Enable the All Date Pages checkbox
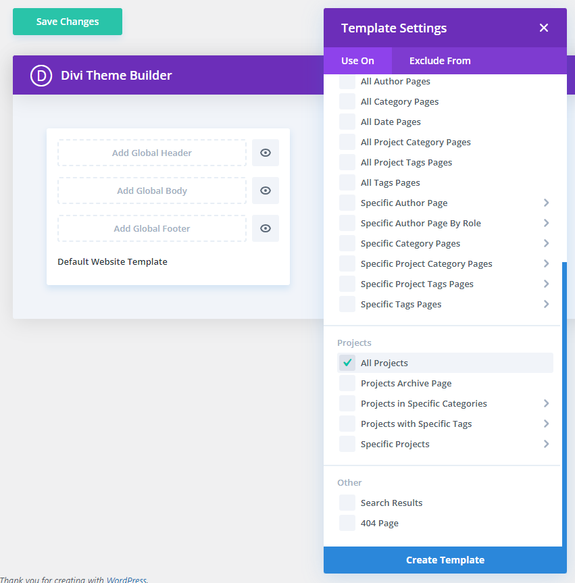 point(347,122)
